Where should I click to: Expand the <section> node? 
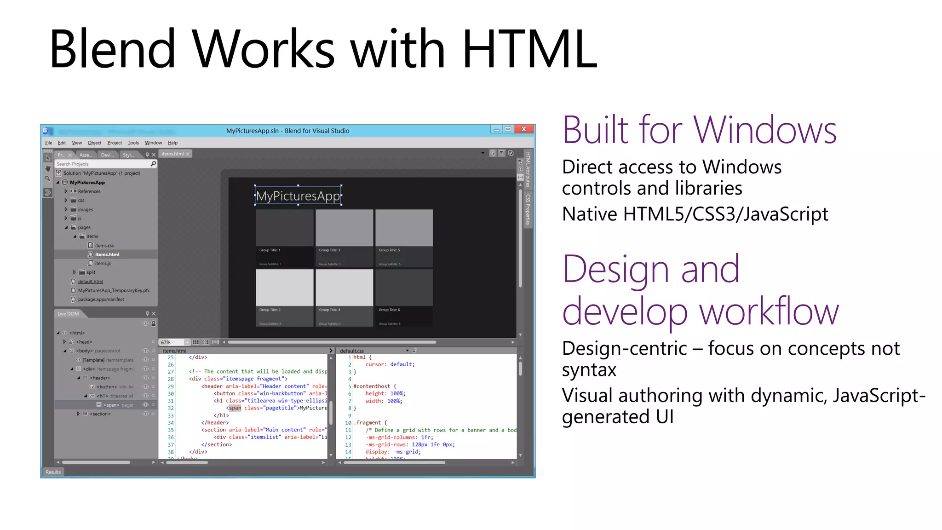pyautogui.click(x=78, y=414)
